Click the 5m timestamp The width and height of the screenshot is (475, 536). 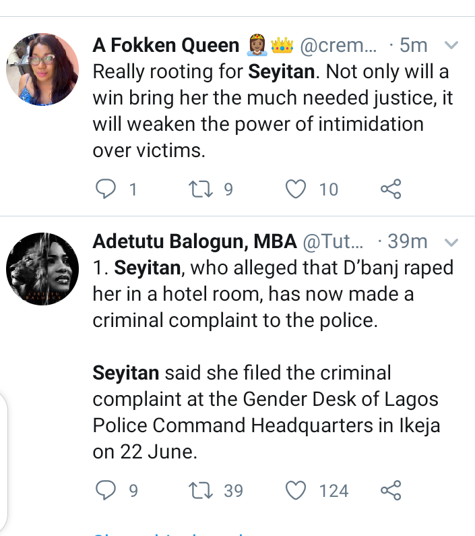pyautogui.click(x=412, y=45)
